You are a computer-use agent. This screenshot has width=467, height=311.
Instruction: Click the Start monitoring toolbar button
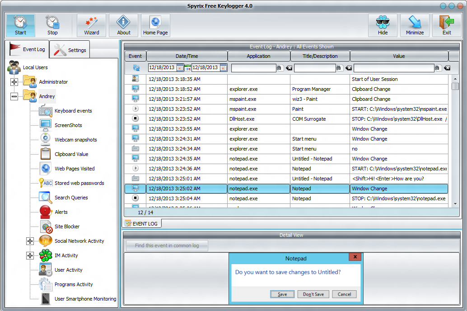click(21, 25)
